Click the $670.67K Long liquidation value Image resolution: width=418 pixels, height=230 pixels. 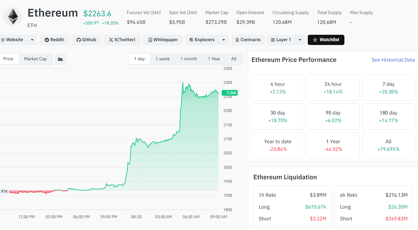point(316,207)
